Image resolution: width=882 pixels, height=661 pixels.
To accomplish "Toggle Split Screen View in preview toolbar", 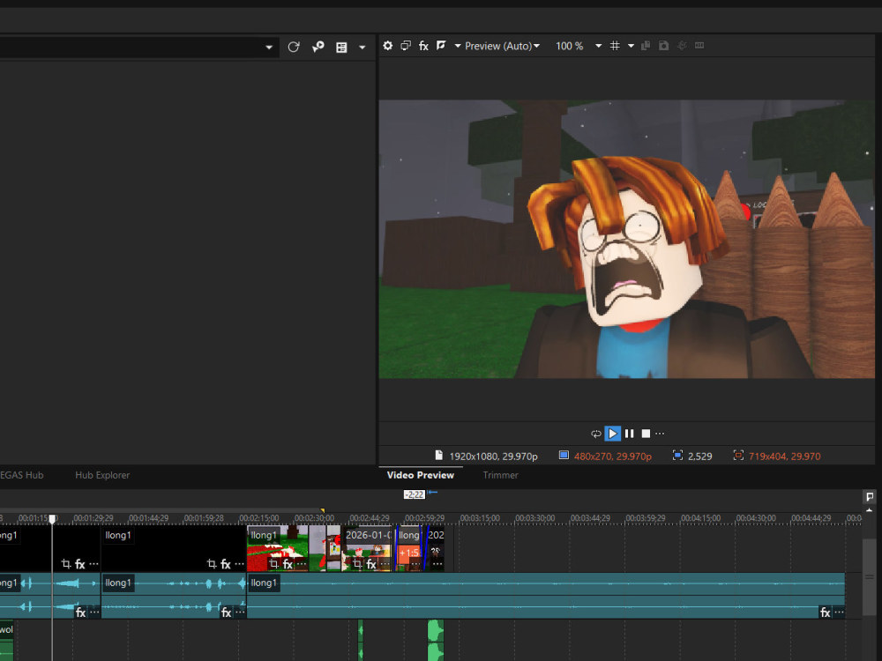I will (442, 46).
